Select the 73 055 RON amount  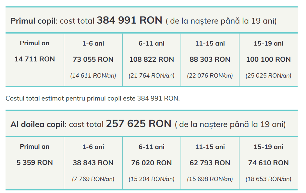pos(93,59)
